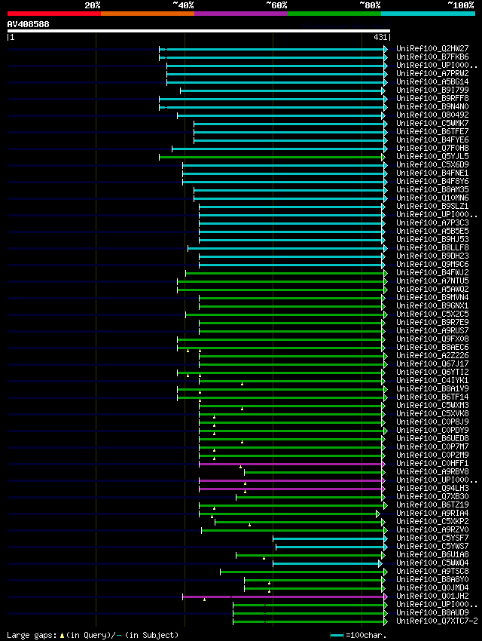Choose hit UniRef100_Q7XB30
Viewport: 482px width, 641px height.
(432, 496)
